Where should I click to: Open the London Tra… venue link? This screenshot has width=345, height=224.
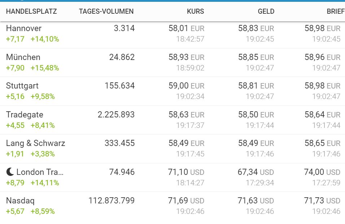click(x=40, y=172)
